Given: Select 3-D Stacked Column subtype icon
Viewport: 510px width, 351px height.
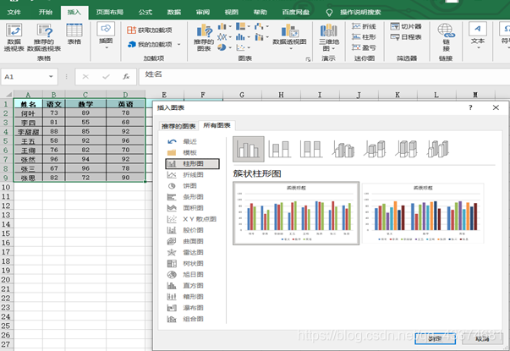Looking at the screenshot, I should pyautogui.click(x=375, y=149).
